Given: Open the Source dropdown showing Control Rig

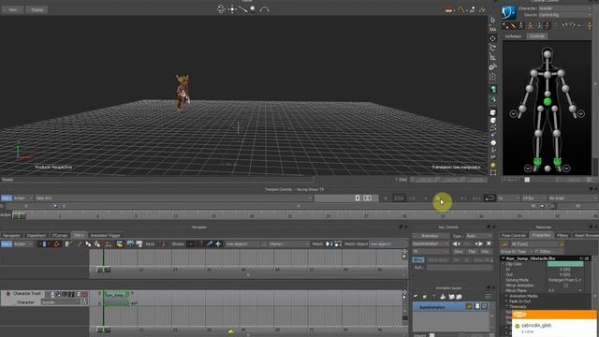Looking at the screenshot, I should pos(564,15).
